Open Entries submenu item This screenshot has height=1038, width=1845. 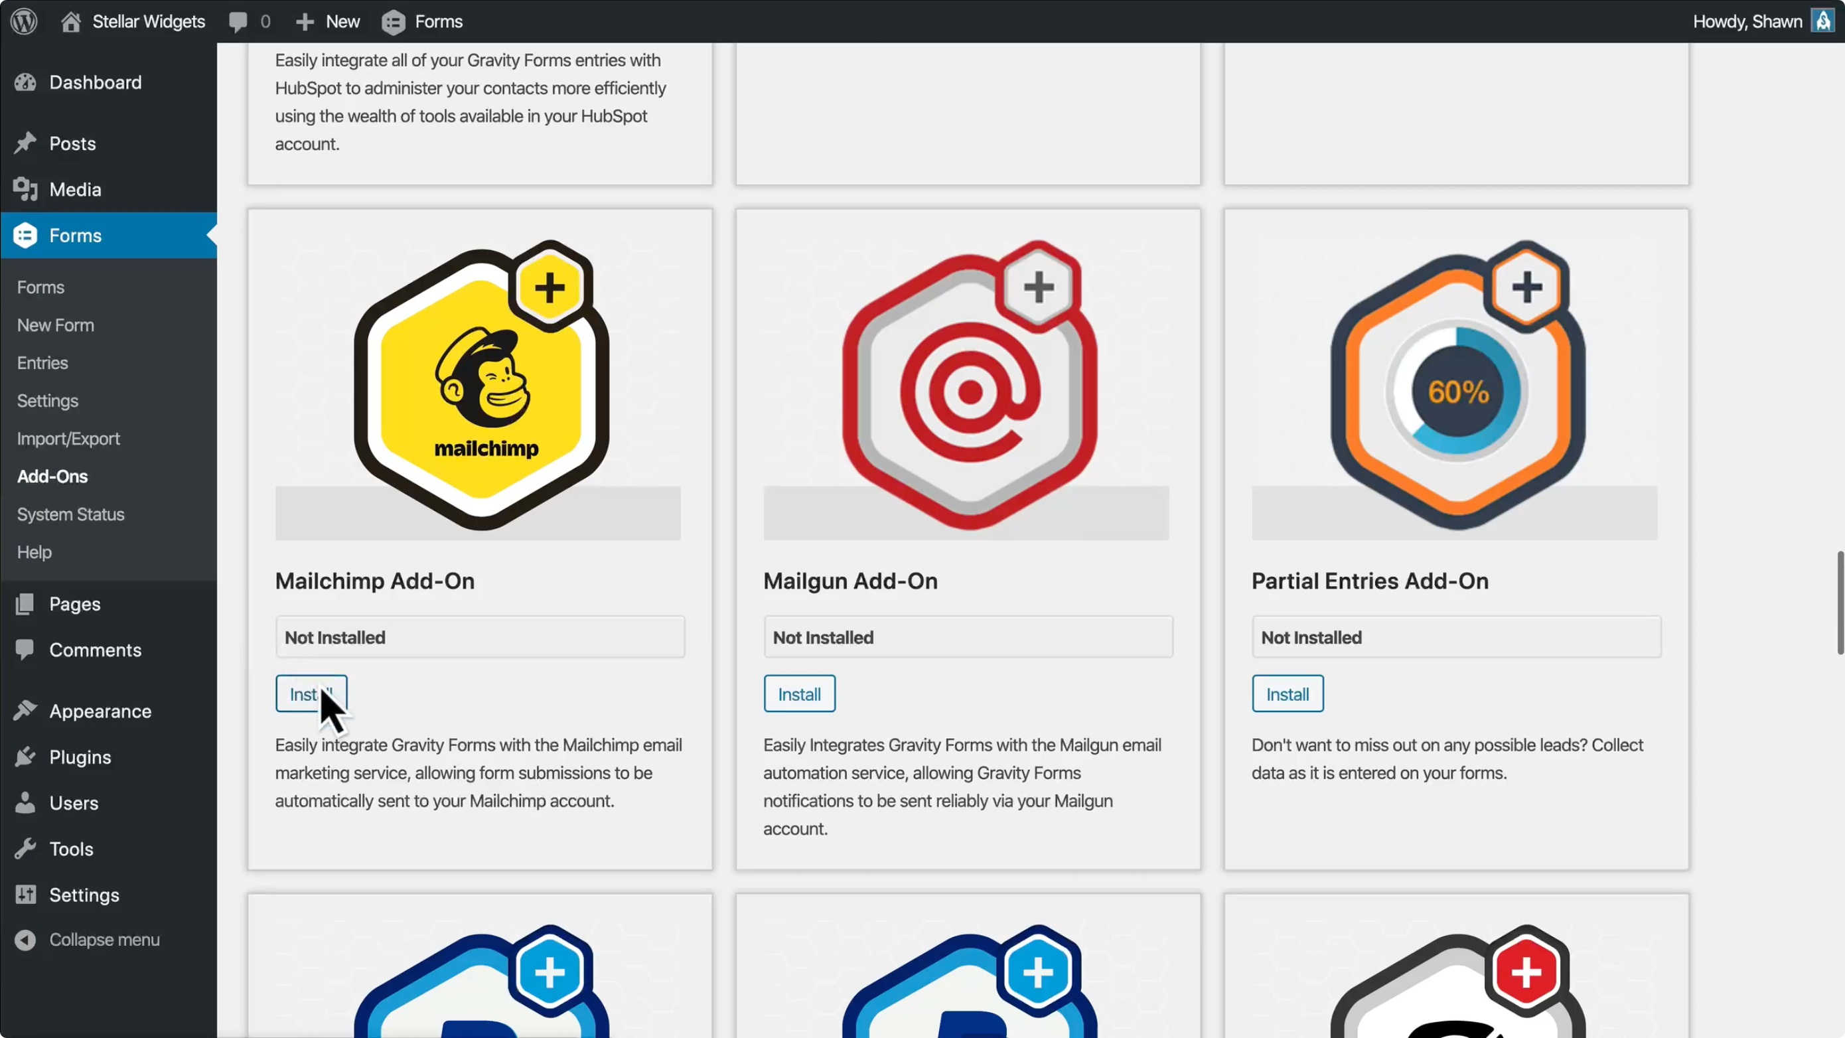(42, 363)
